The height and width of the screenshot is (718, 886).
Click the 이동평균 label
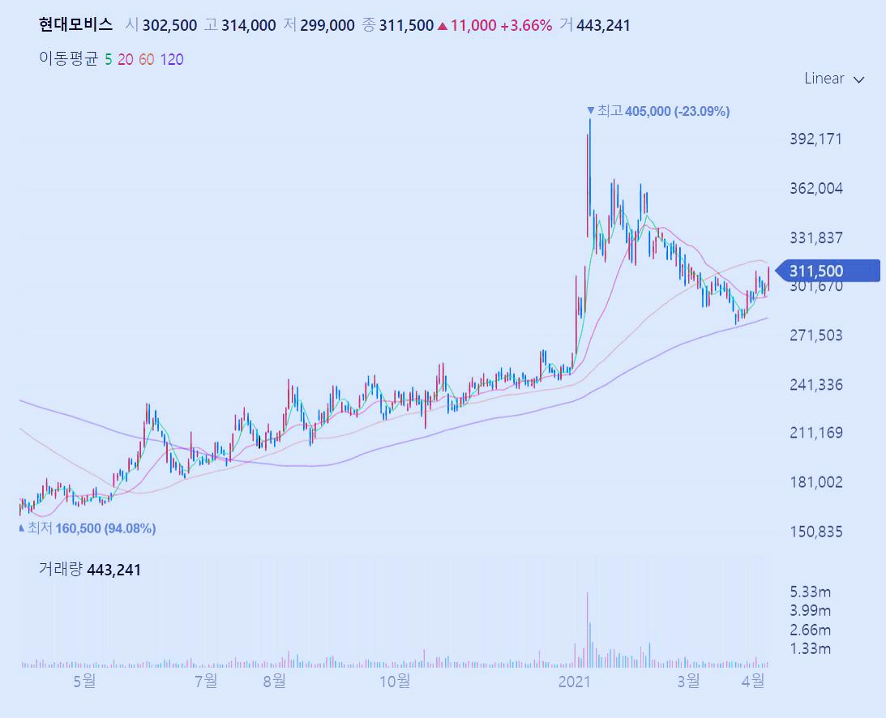pos(68,58)
